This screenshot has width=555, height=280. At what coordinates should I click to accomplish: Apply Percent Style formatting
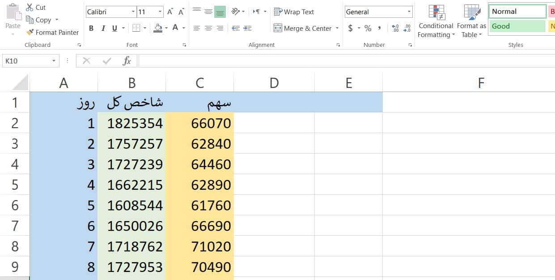[367, 28]
